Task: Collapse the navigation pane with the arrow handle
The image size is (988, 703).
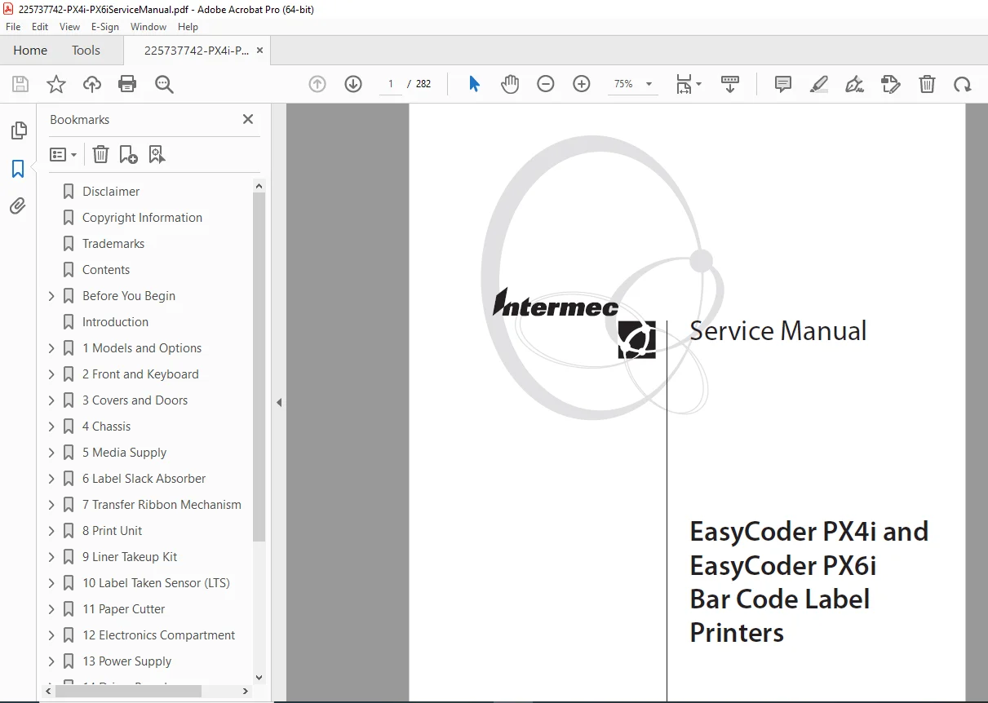Action: point(279,402)
